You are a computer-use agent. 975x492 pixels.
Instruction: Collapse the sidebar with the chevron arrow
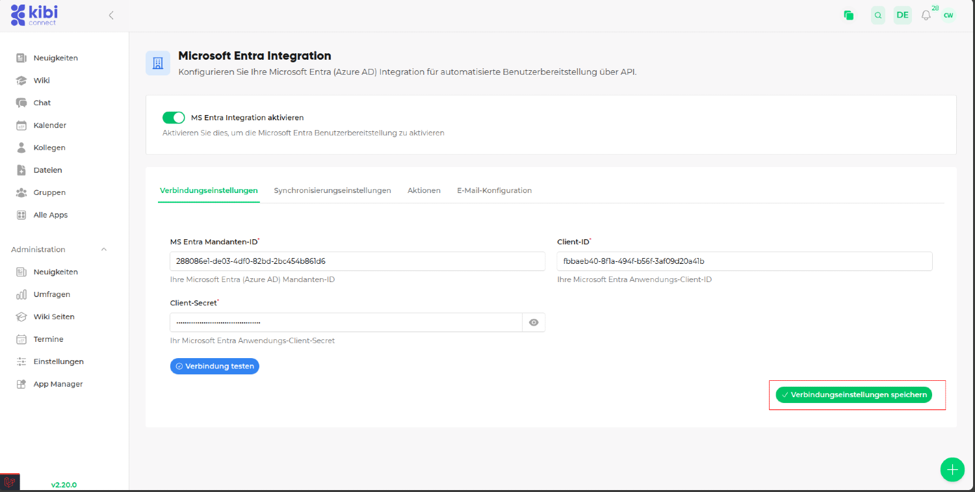click(x=111, y=15)
